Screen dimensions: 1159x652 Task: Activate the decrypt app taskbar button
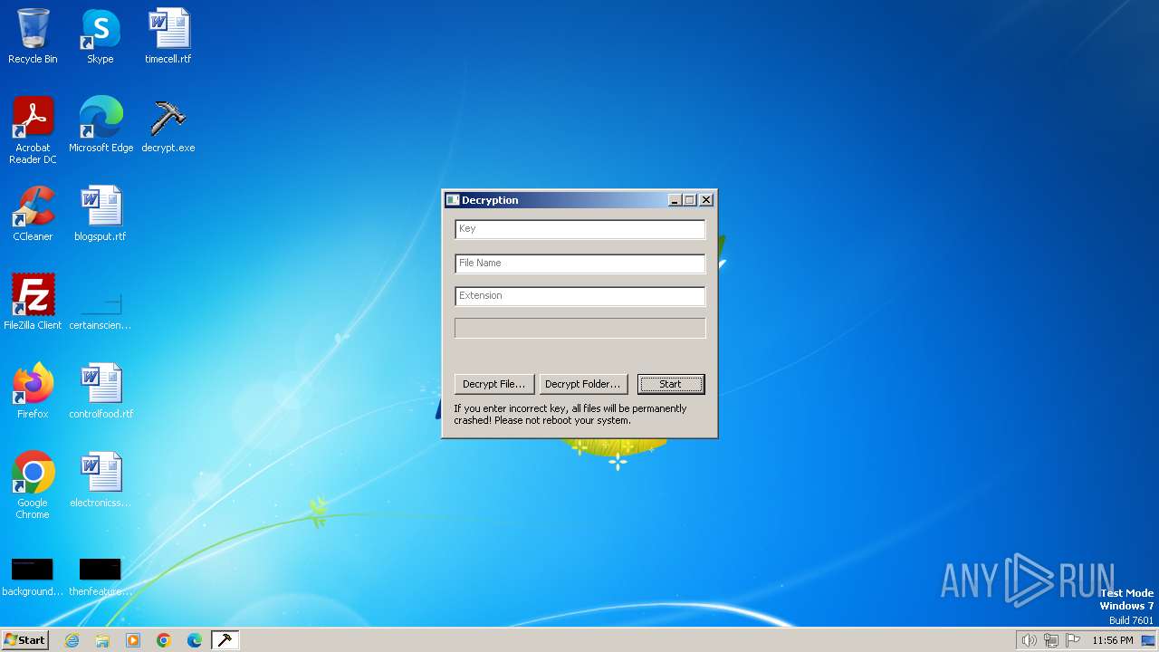tap(225, 640)
